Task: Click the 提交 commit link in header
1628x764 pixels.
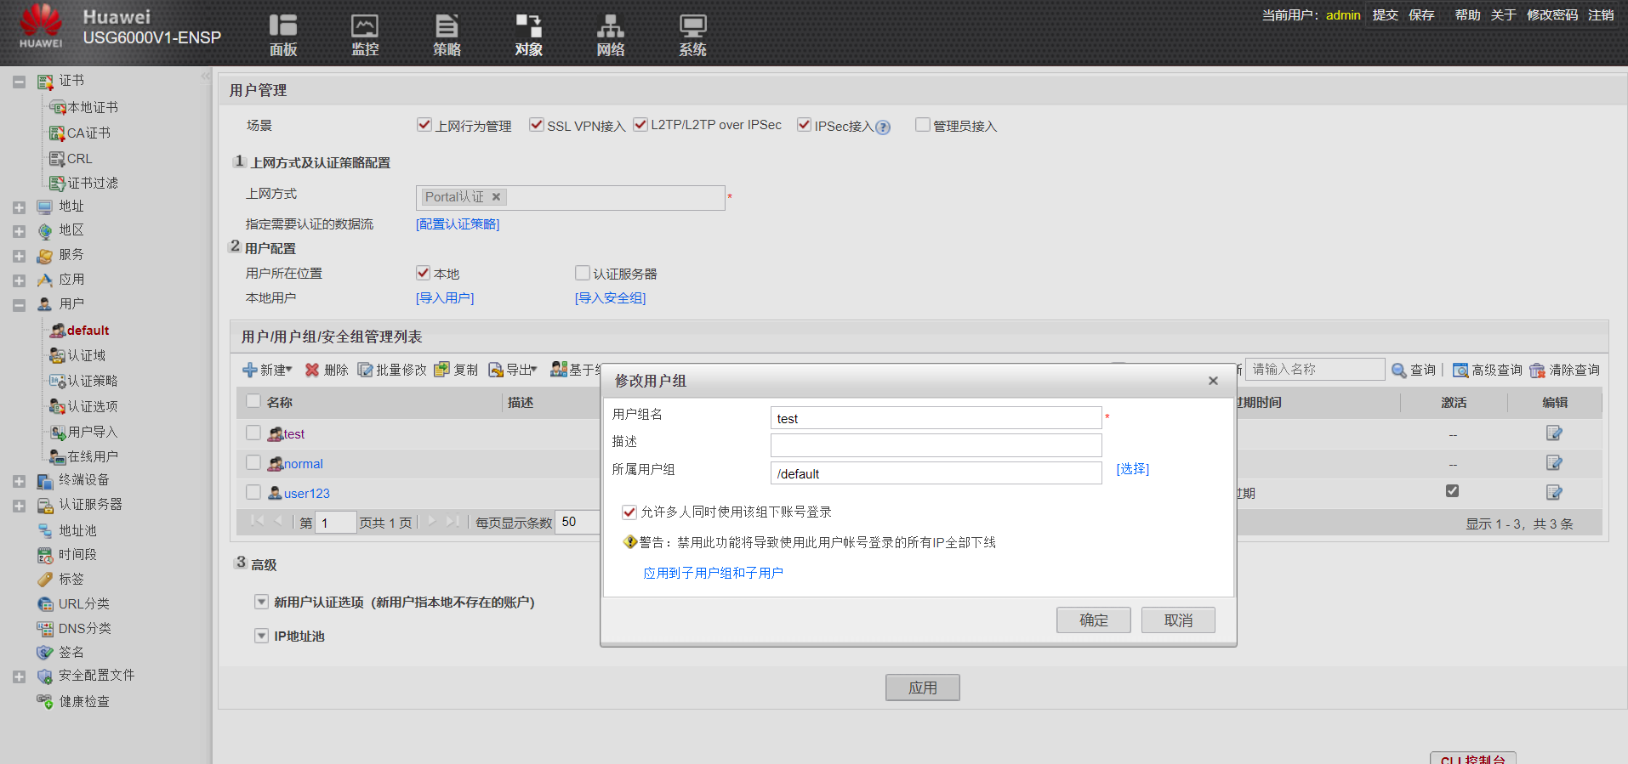Action: click(x=1385, y=15)
